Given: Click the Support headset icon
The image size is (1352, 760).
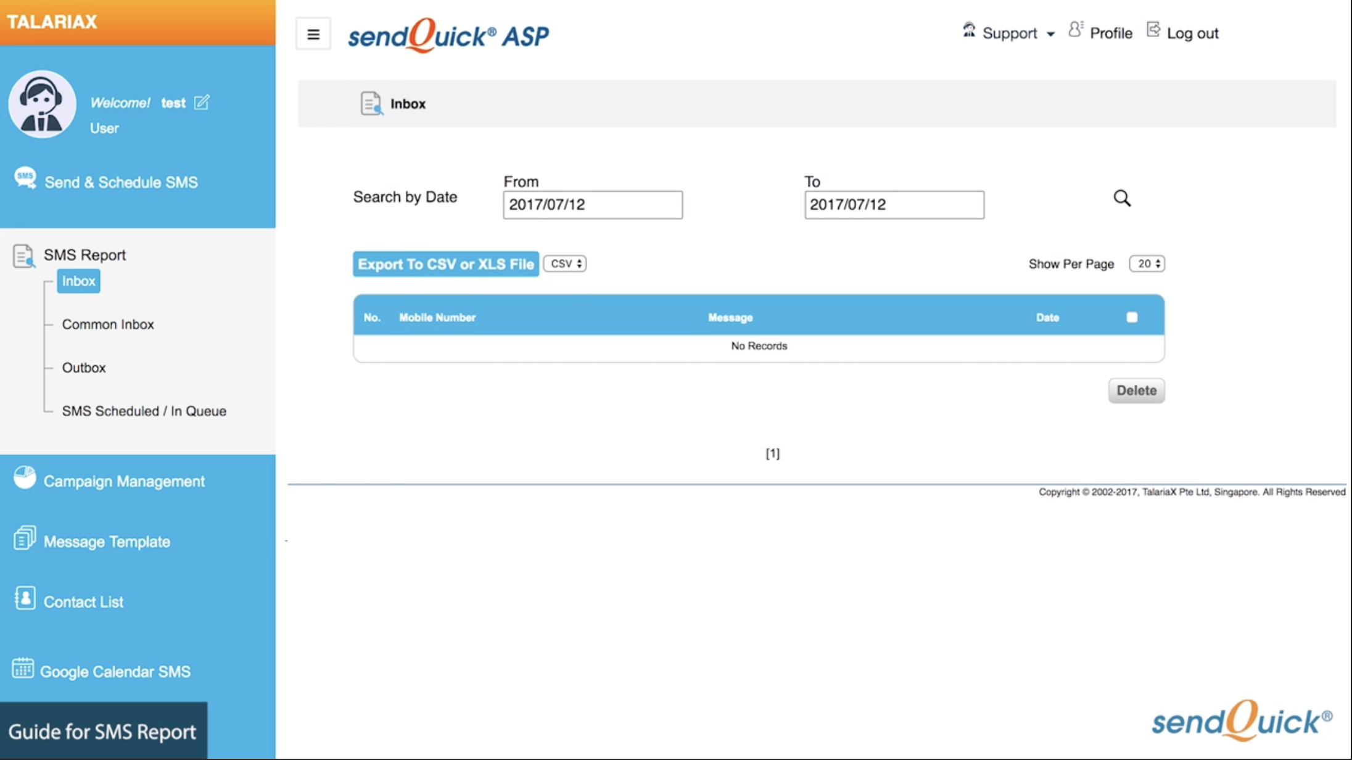Looking at the screenshot, I should (969, 30).
